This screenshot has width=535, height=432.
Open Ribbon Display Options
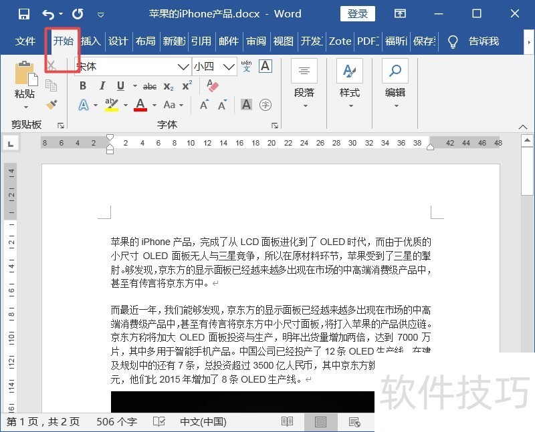point(400,13)
